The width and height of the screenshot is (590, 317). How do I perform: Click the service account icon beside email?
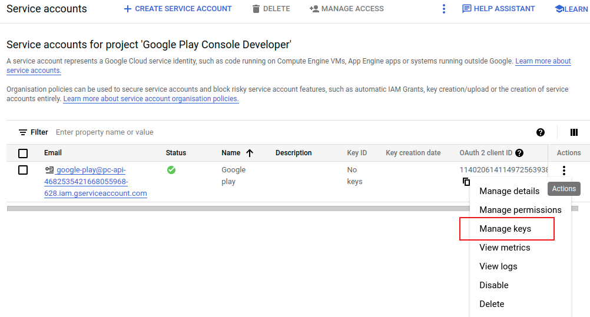(49, 169)
